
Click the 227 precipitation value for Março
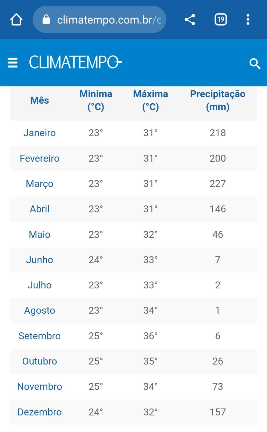218,184
